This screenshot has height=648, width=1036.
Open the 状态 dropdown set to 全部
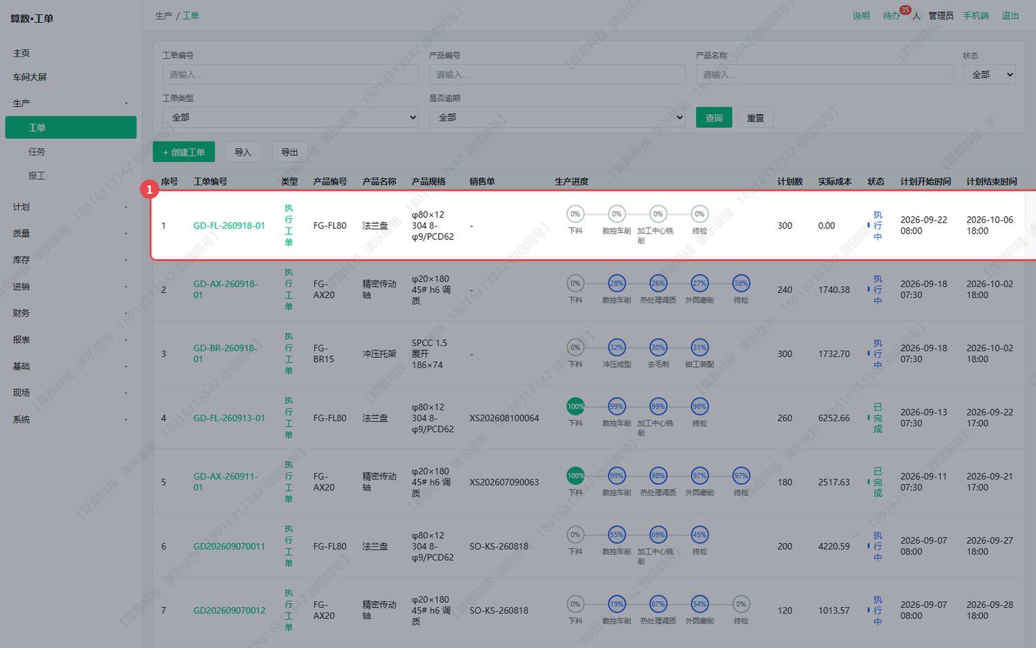click(989, 75)
